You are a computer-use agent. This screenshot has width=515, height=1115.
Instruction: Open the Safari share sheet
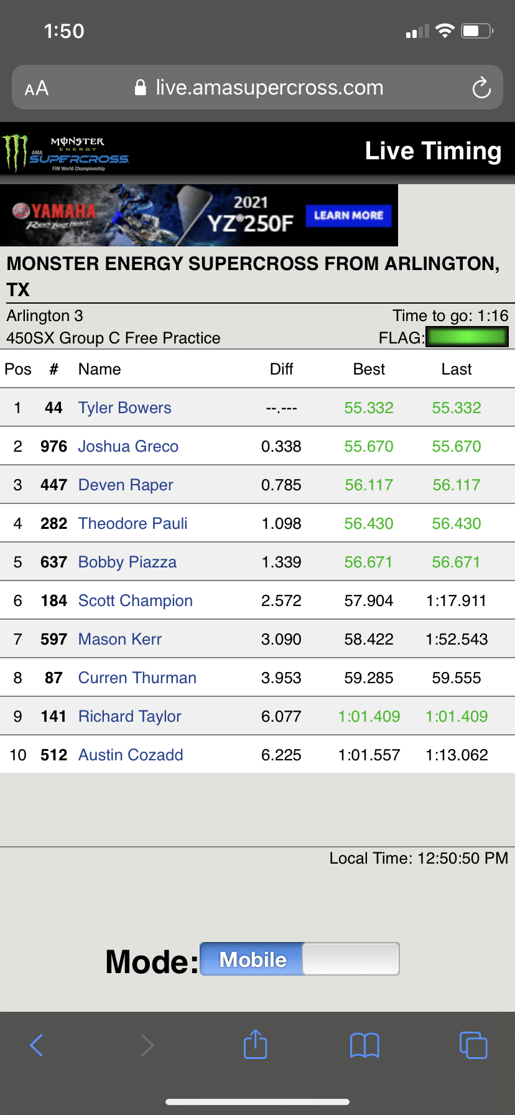pyautogui.click(x=255, y=1045)
